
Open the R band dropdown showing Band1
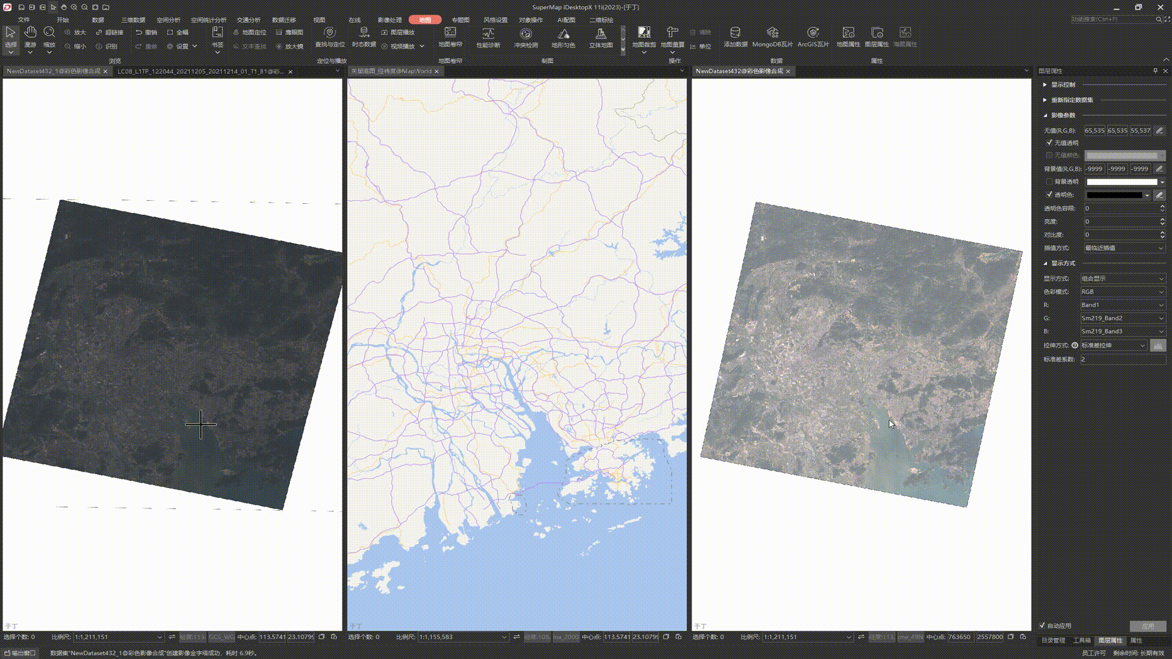pos(1122,304)
